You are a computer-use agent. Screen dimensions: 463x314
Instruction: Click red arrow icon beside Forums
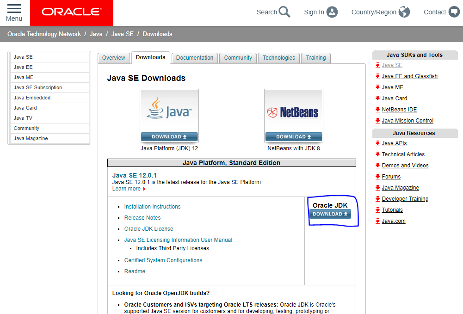(377, 177)
